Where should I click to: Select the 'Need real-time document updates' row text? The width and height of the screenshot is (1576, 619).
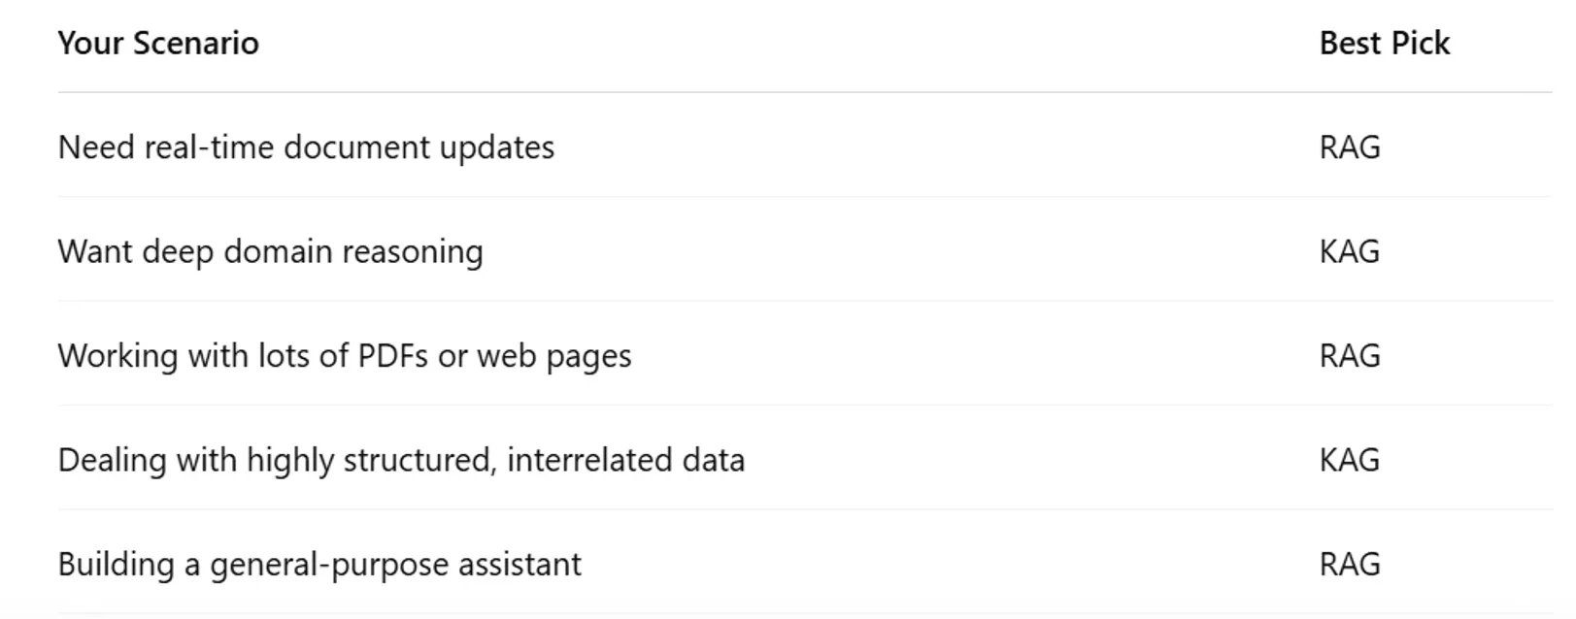[x=306, y=147]
